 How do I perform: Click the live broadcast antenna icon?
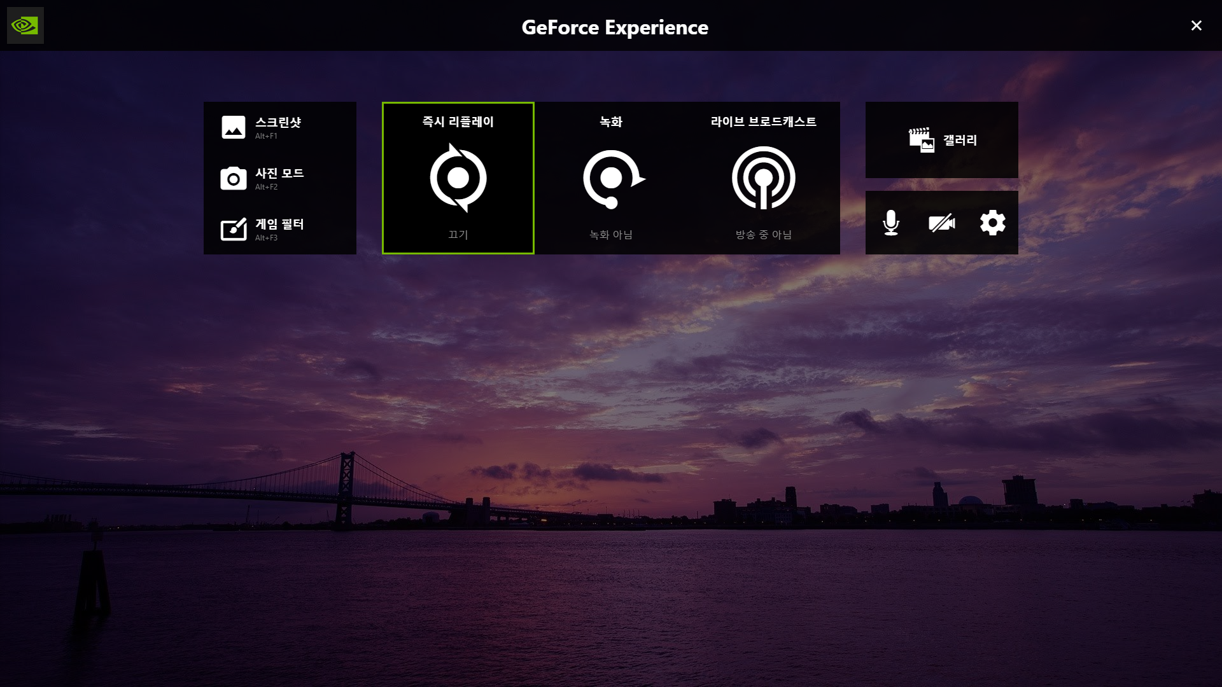(763, 178)
